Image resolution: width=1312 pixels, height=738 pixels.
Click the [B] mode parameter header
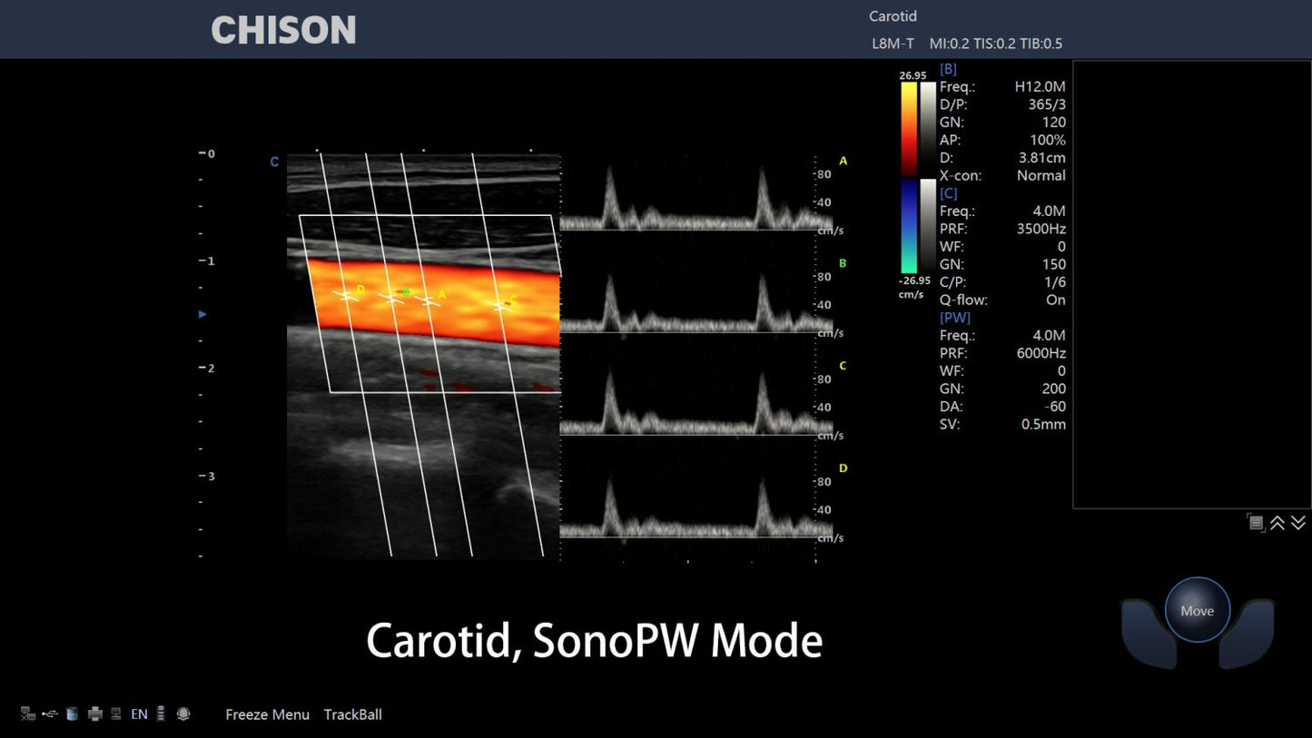click(948, 69)
